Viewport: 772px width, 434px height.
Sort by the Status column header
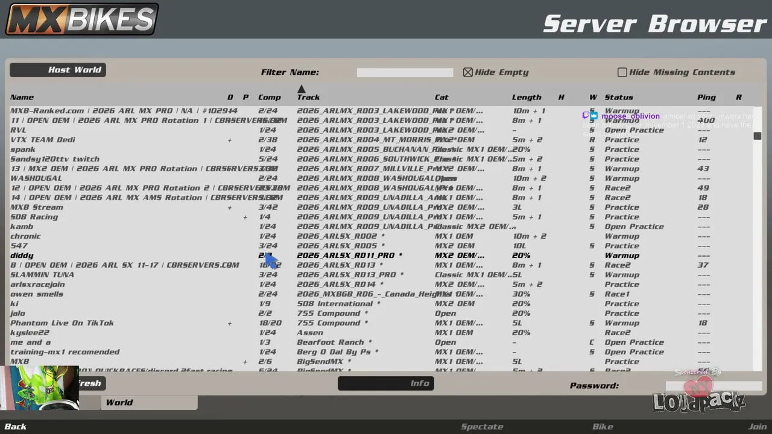pos(619,97)
